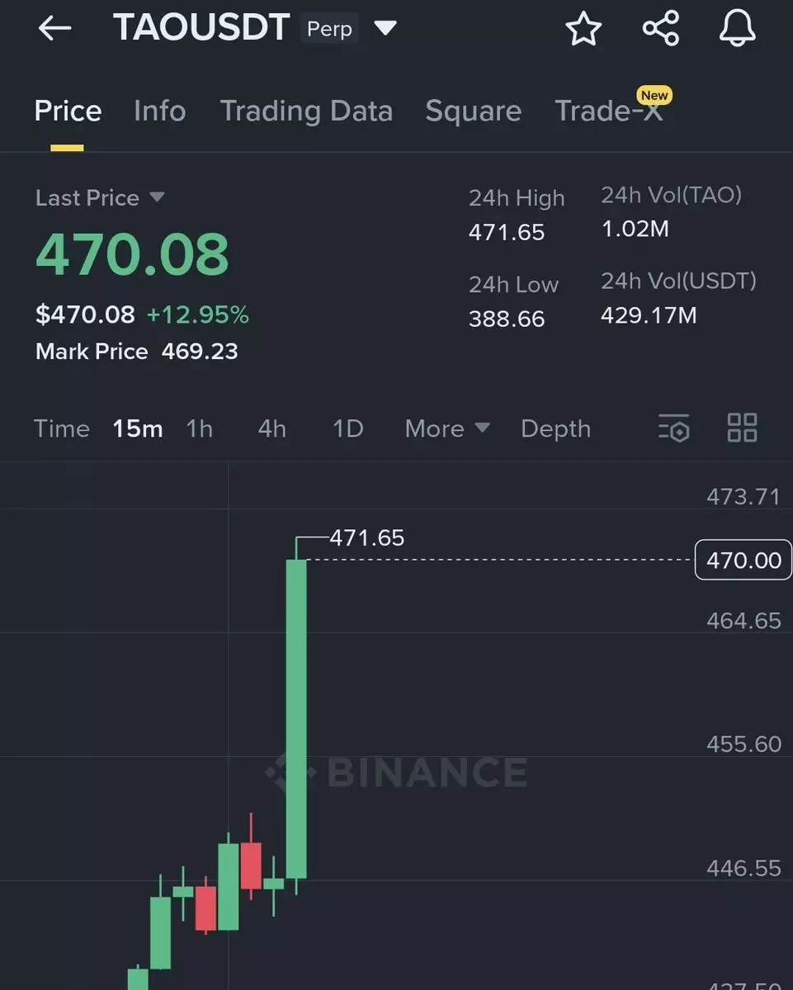Open the share icon
Image resolution: width=793 pixels, height=990 pixels.
coord(660,29)
